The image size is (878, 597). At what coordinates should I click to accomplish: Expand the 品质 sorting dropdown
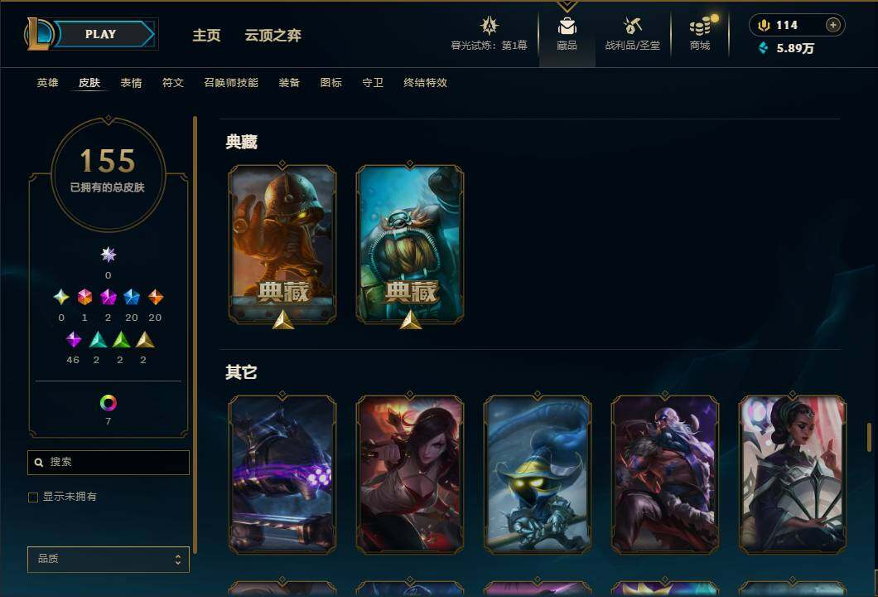click(108, 560)
